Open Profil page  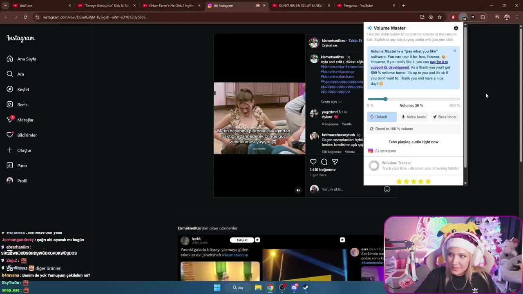point(17,181)
